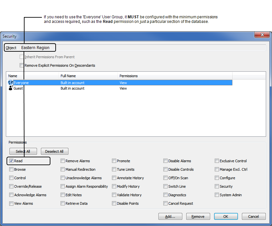Image resolution: width=272 pixels, height=226 pixels.
Task: Uncheck the Read permission checkbox
Action: point(11,161)
